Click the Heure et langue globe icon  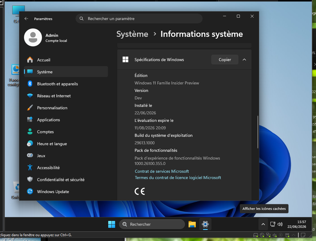click(30, 144)
